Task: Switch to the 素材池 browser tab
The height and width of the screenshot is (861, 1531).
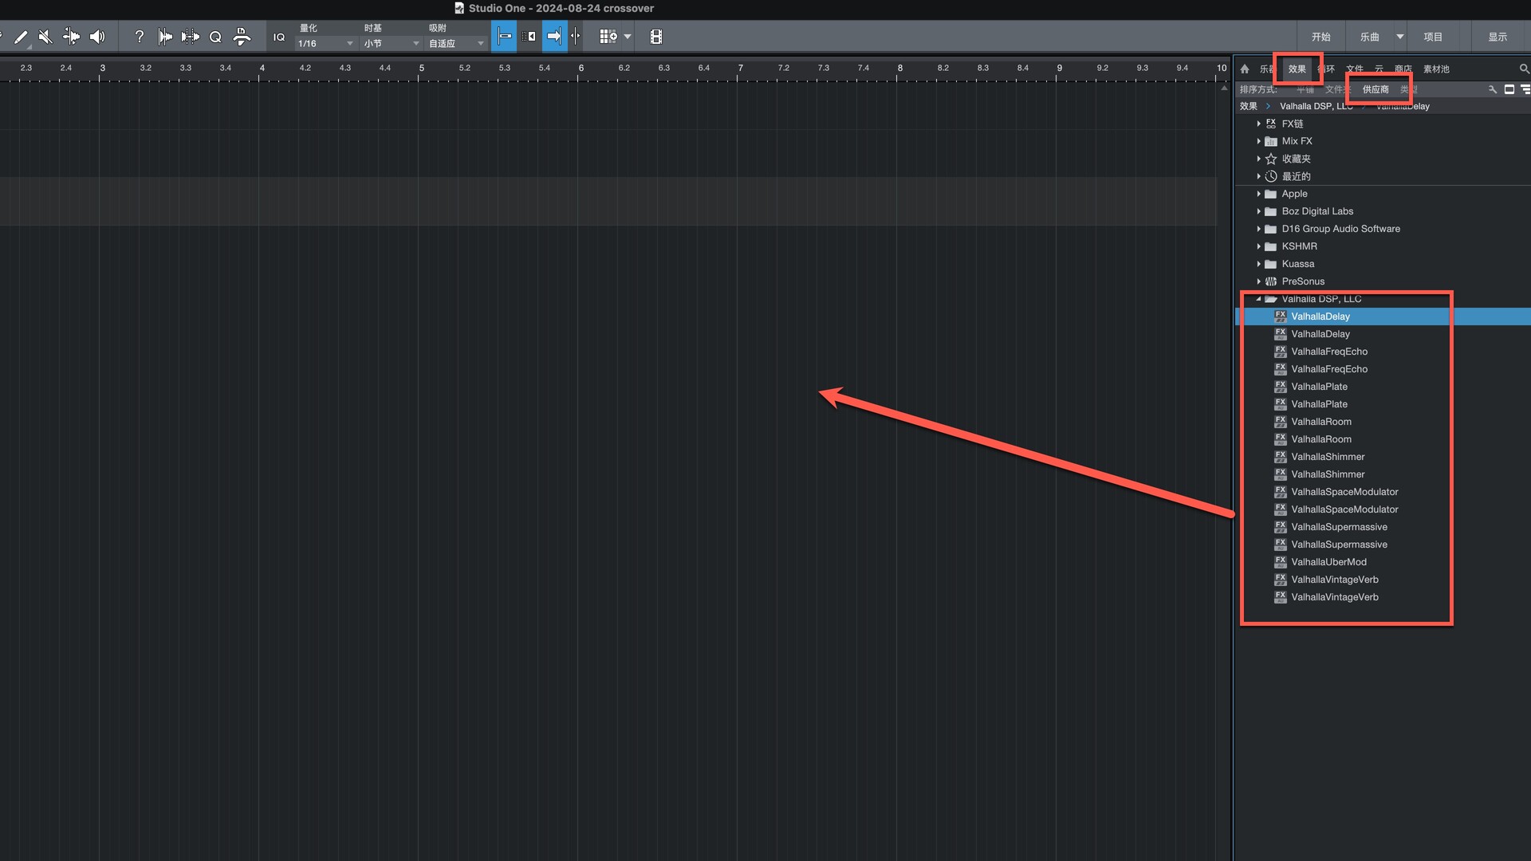Action: [1436, 69]
